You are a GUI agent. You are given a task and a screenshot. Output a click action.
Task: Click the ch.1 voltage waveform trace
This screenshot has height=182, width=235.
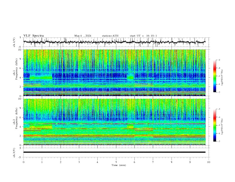tap(114, 42)
